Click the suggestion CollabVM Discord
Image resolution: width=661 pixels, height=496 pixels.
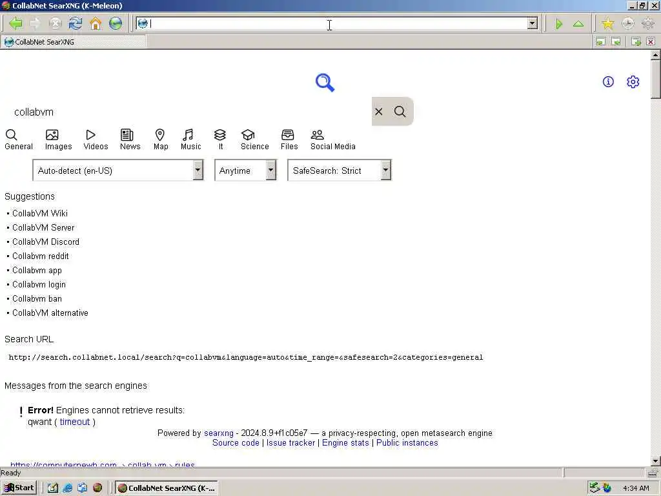(x=46, y=242)
